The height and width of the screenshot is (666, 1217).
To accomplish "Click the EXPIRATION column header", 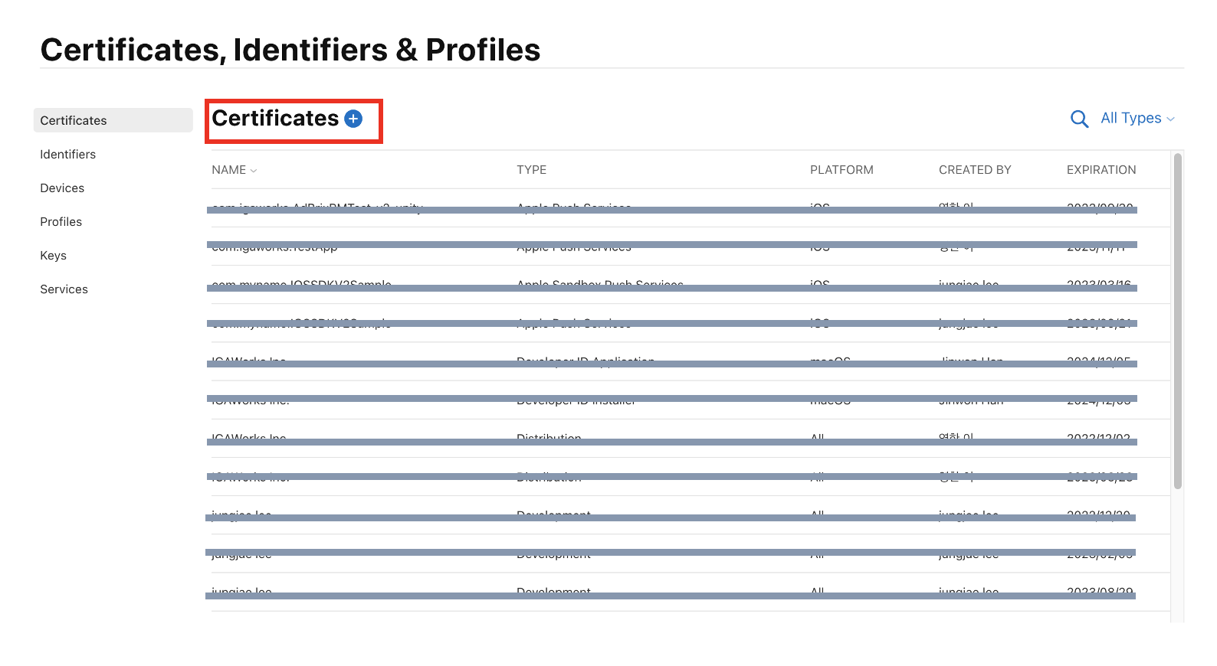I will pos(1101,170).
